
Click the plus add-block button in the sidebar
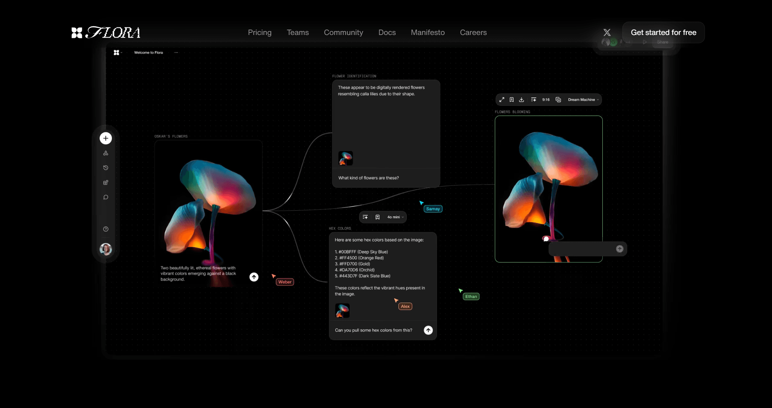(x=106, y=138)
